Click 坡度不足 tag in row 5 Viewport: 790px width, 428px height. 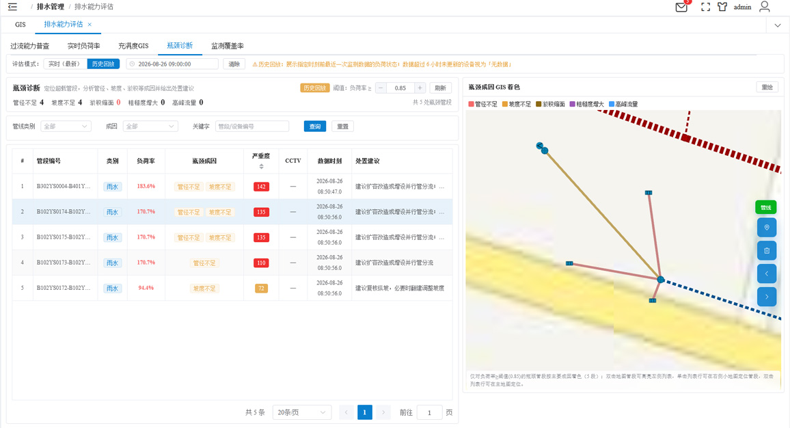[204, 289]
